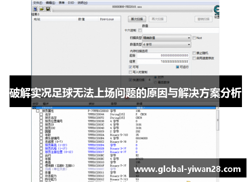Select the 球员属性 description text

pos(48,111)
